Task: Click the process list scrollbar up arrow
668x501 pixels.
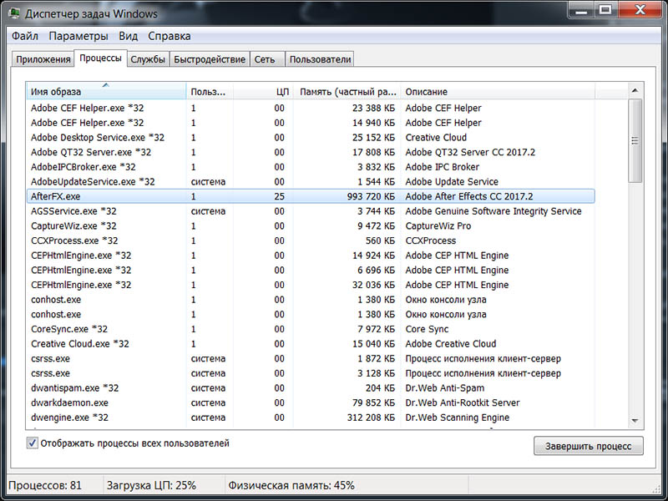Action: 635,90
